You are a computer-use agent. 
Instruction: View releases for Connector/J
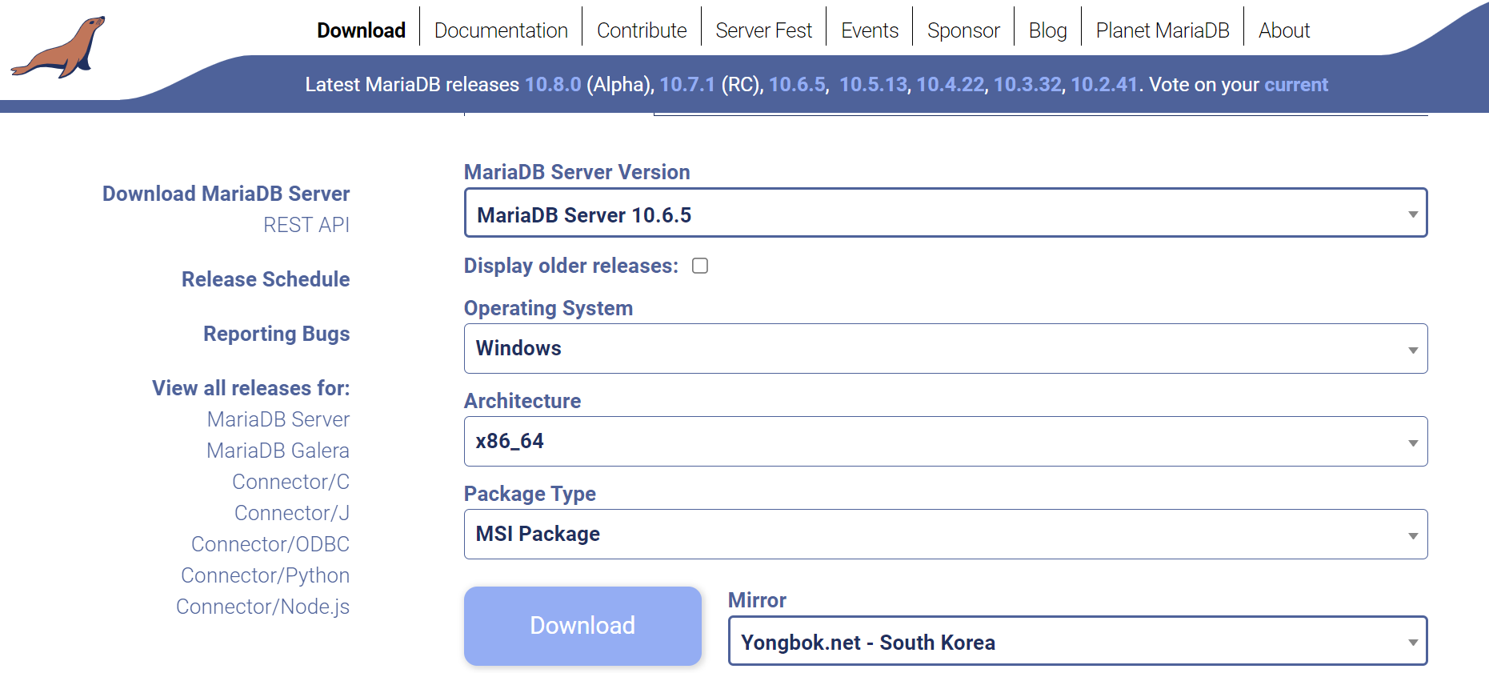[x=292, y=513]
